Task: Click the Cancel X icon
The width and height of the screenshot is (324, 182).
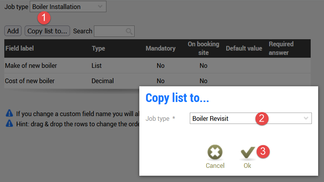Action: click(215, 152)
